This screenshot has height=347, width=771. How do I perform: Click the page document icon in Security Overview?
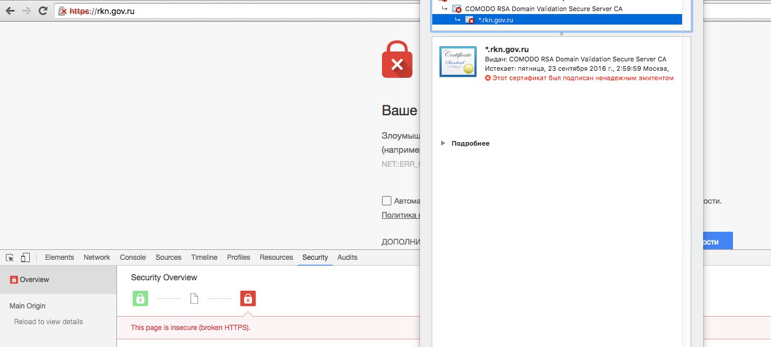194,299
